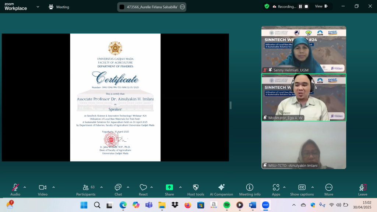Open Windows Start menu
Screen dimensions: 377x212
point(84,205)
